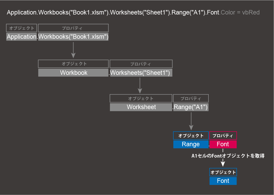274x195 pixels.
Task: Click the プロパティ label above Worksheets("Sheet1")
Action: coord(141,64)
